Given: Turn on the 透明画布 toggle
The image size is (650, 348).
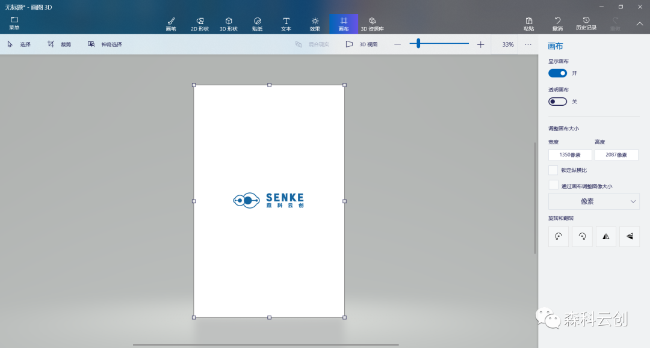Looking at the screenshot, I should pyautogui.click(x=557, y=102).
